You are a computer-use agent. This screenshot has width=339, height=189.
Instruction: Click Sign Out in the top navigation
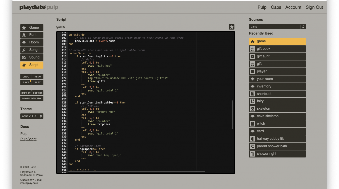[314, 7]
